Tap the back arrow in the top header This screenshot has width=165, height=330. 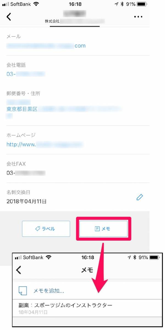(9, 17)
